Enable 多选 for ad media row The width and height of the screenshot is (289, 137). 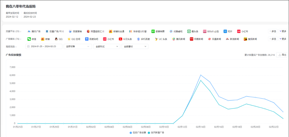click(x=273, y=39)
